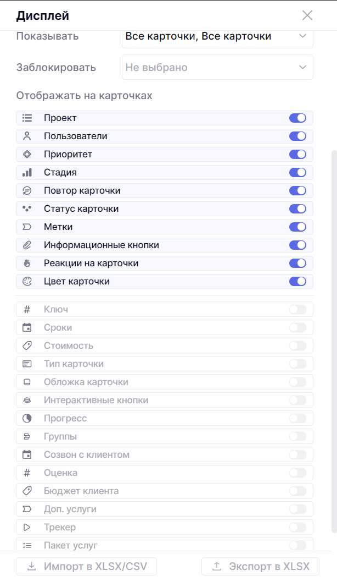Click the palette icon beside Цвет карточки
This screenshot has width=337, height=581.
27,281
